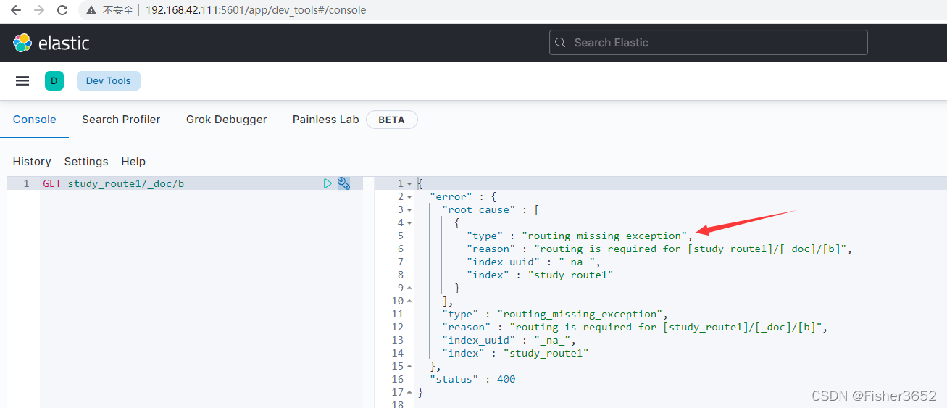Image resolution: width=947 pixels, height=408 pixels.
Task: Click the magnifier icon in Search Elastic
Action: [x=561, y=43]
